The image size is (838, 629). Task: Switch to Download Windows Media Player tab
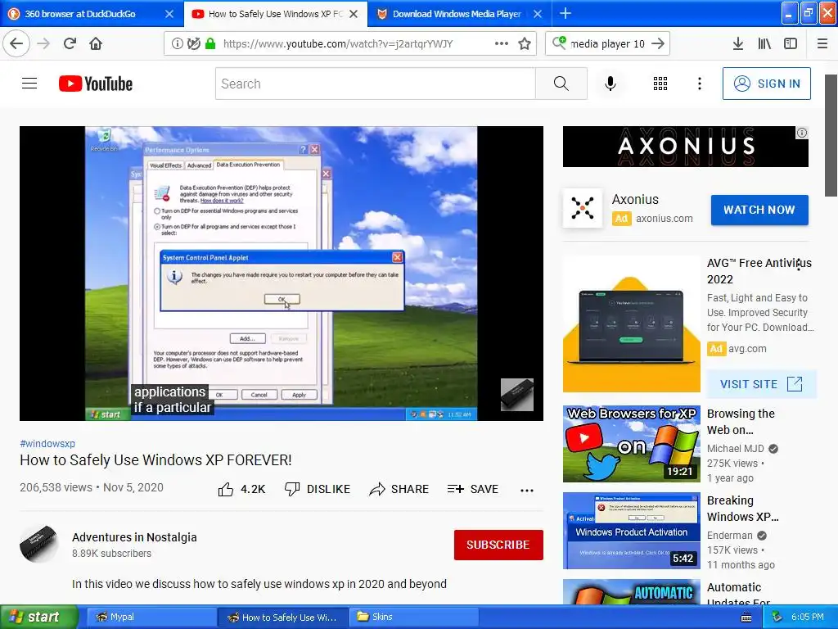460,14
